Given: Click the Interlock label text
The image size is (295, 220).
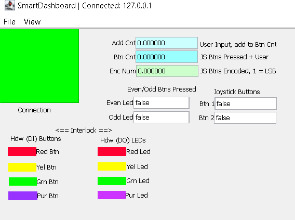Looking at the screenshot, I should 84,130.
